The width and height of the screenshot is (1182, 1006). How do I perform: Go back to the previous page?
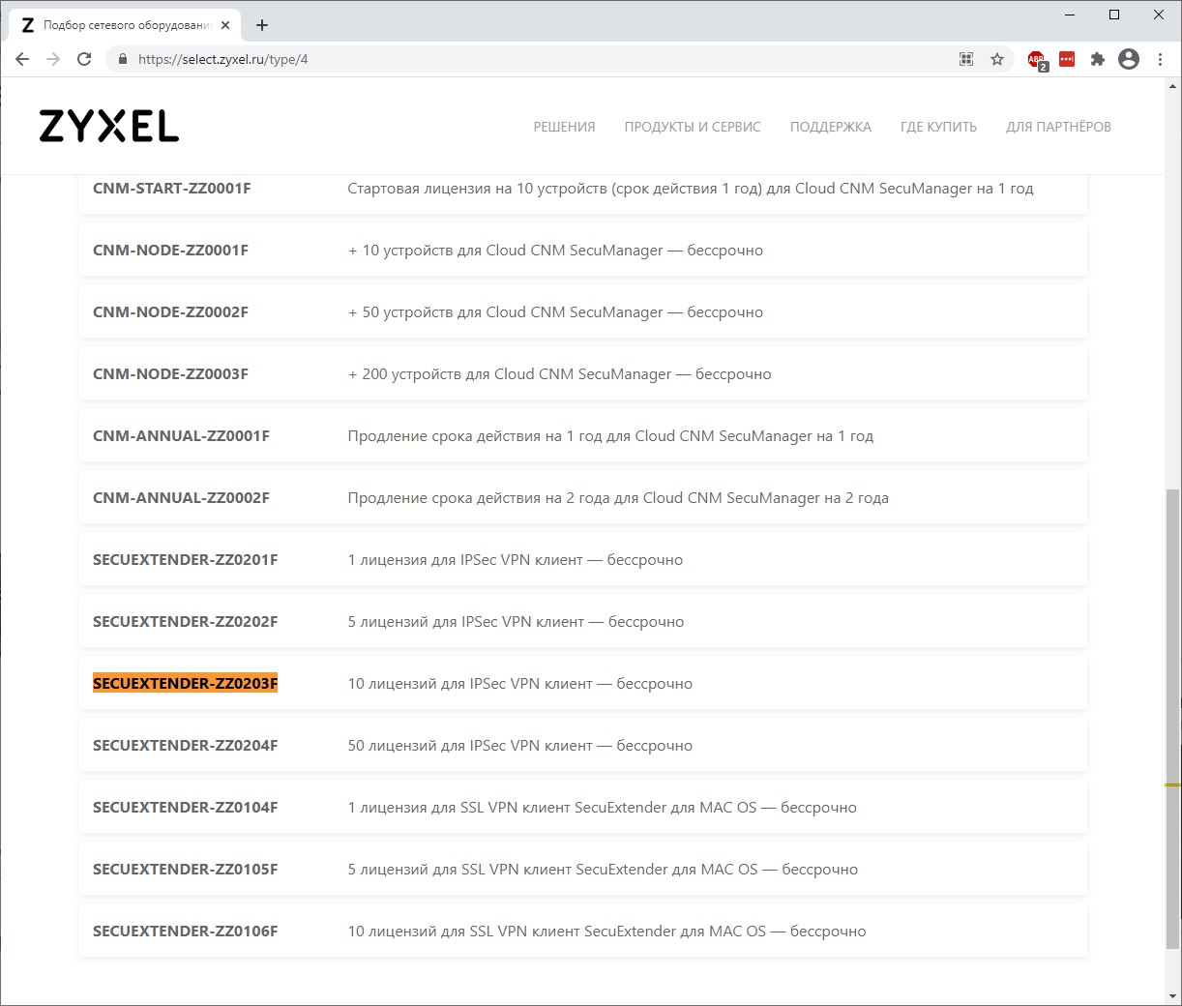click(x=22, y=59)
